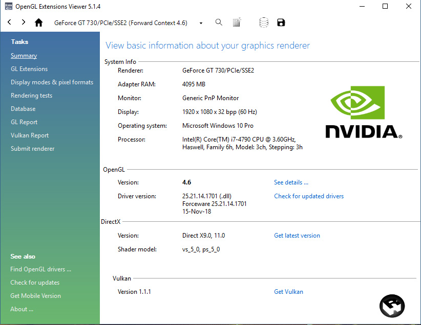421x325 pixels.
Task: Maximize the OpenGL Extensions Viewer window
Action: tap(385, 6)
